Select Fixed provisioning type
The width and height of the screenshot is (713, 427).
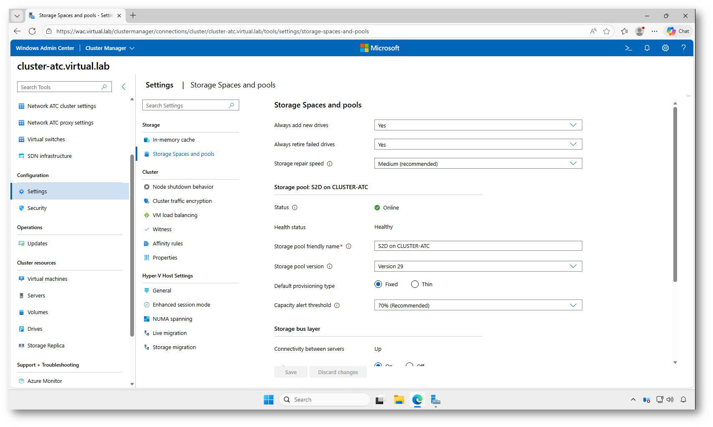pos(378,284)
